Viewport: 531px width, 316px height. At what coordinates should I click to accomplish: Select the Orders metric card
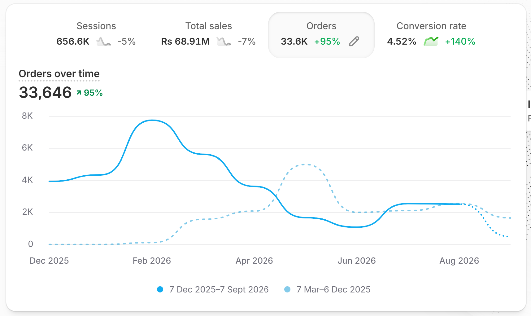tap(321, 35)
